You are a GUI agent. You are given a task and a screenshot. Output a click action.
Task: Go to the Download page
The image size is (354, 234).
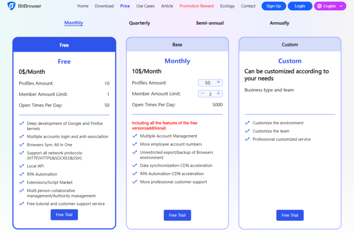[x=104, y=6]
